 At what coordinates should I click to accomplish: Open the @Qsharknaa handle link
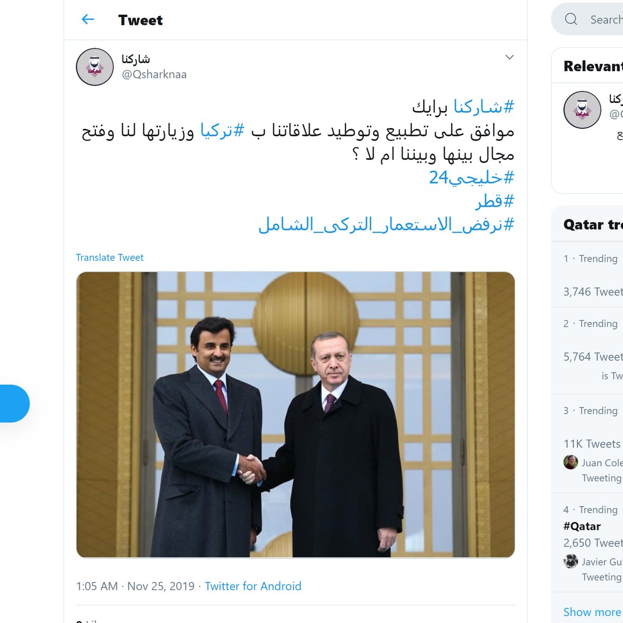pyautogui.click(x=154, y=74)
